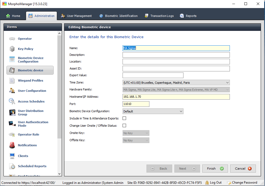The width and height of the screenshot is (265, 186).
Task: Click the Finish button
Action: 215,169
